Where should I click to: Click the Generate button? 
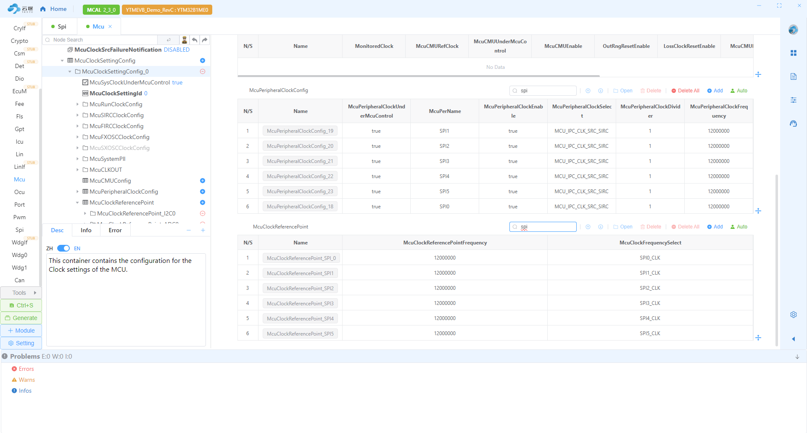(x=21, y=318)
